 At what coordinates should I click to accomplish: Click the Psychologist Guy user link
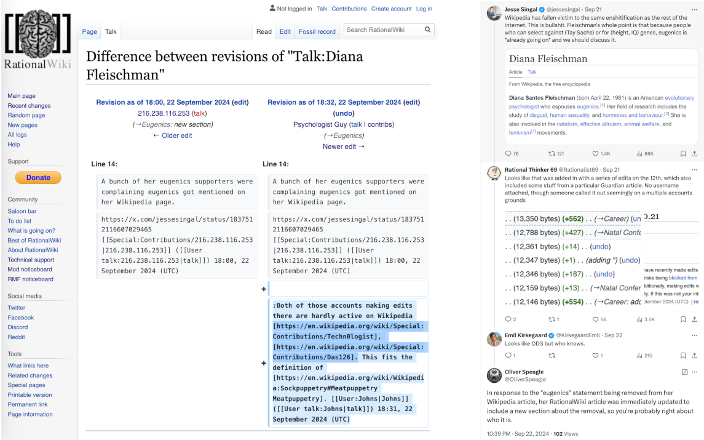click(320, 124)
